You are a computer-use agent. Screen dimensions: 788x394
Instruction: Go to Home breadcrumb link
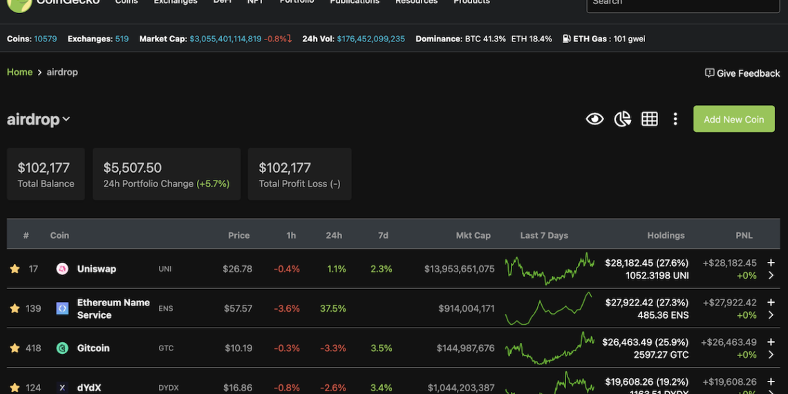click(19, 72)
